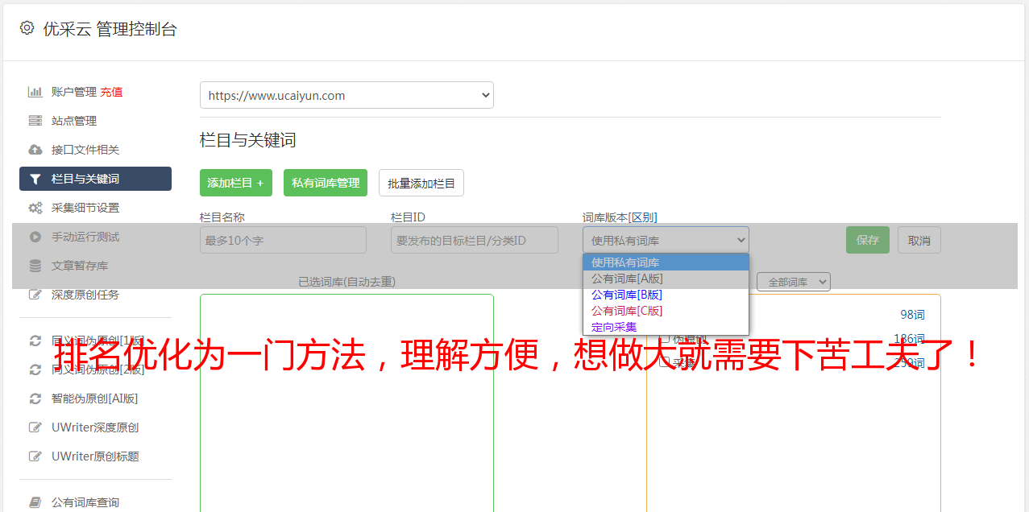Screen dimensions: 1029x512
Task: Open the site URL dropdown showing ucaiyun.com
Action: 346,95
